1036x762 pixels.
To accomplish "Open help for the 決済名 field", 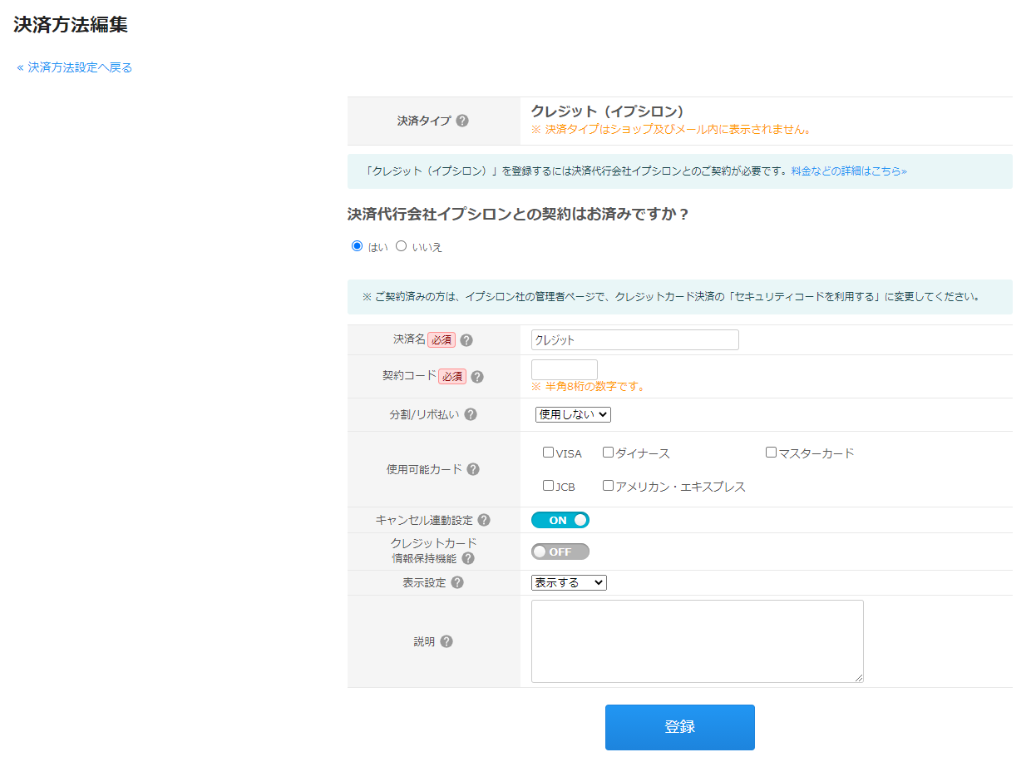I will [466, 339].
